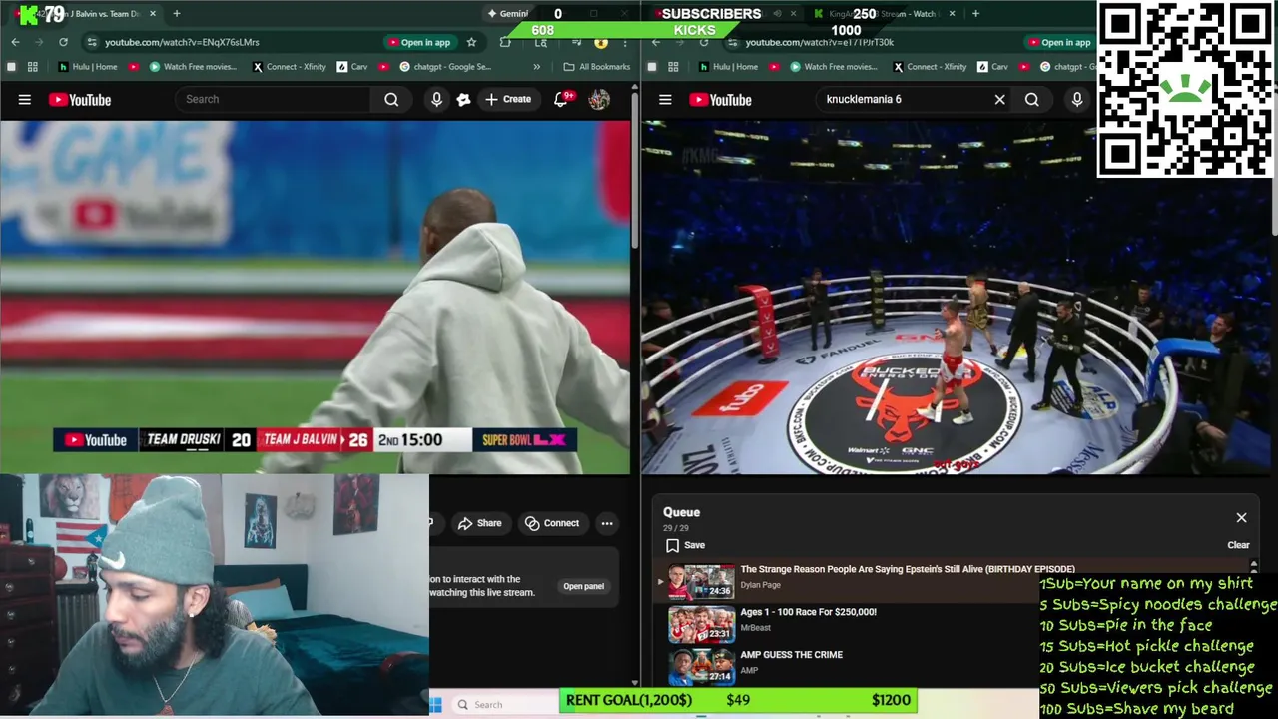
Task: Click the knucklemania 6 search field
Action: tap(904, 99)
